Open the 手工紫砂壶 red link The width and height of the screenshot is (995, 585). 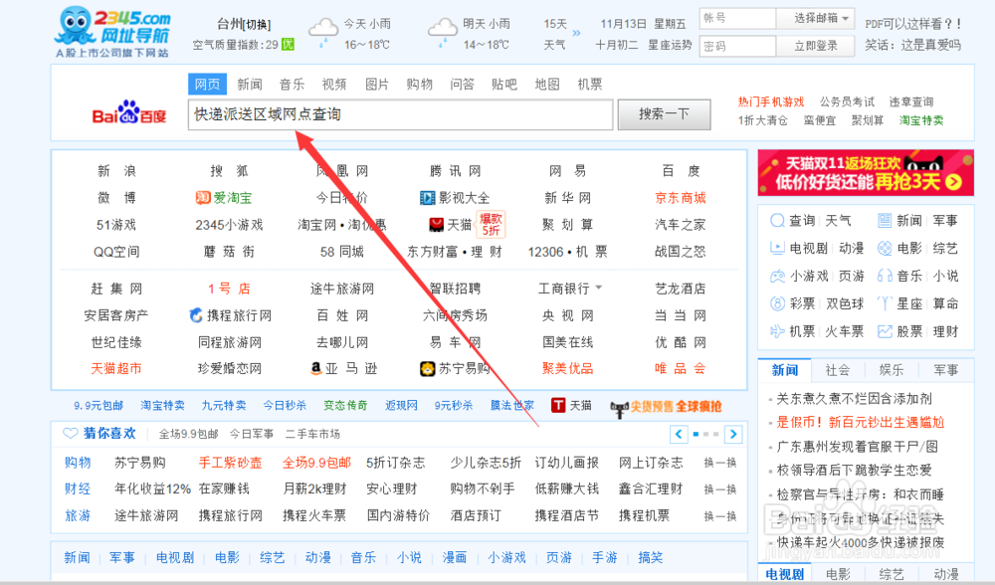pos(231,463)
